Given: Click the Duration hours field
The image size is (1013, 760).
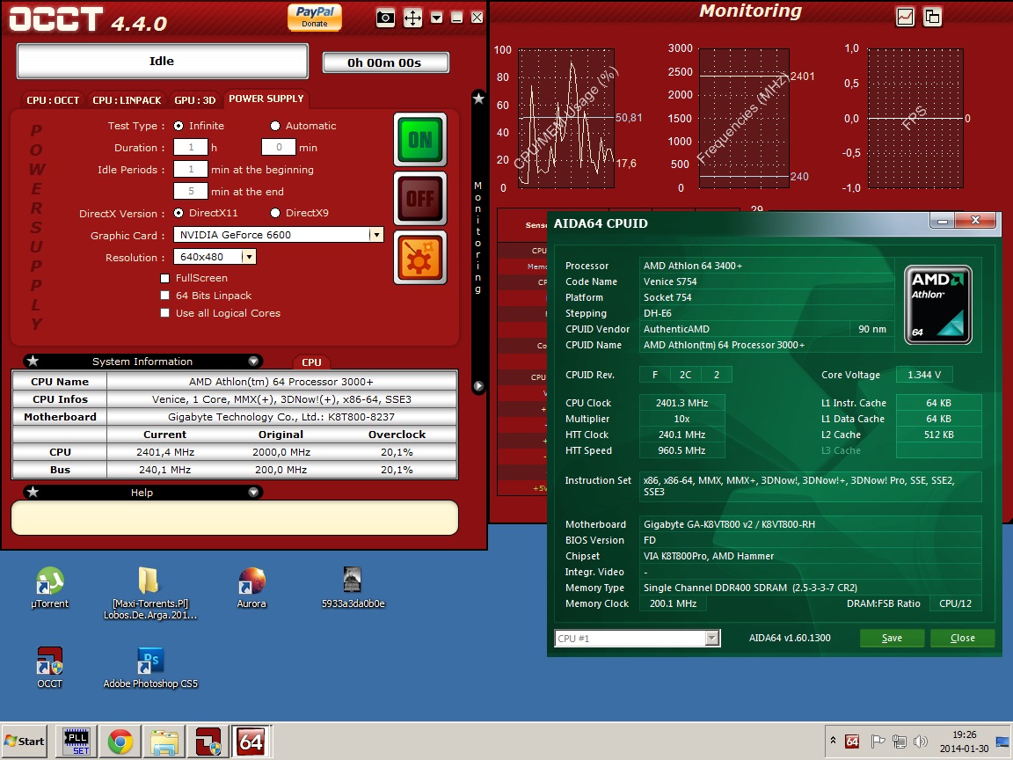Looking at the screenshot, I should [x=191, y=148].
